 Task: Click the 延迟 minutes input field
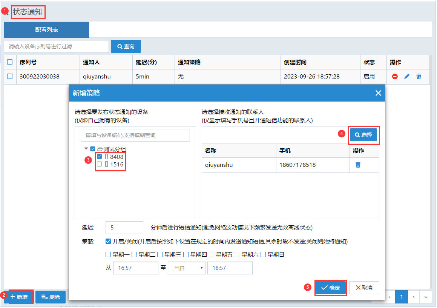pos(124,228)
